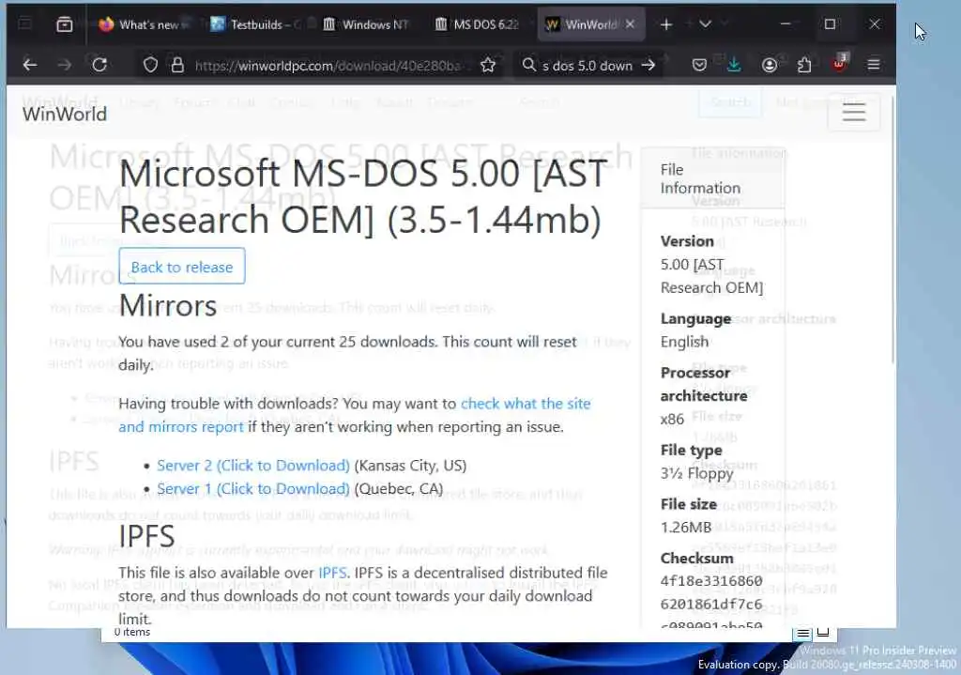Toggle the WinWorld navigation hamburger menu

point(854,113)
